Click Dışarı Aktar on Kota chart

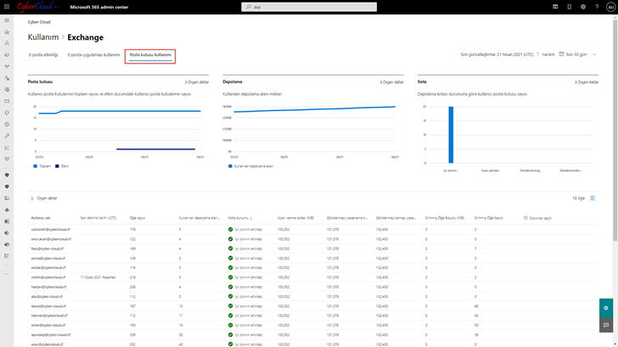pyautogui.click(x=586, y=82)
